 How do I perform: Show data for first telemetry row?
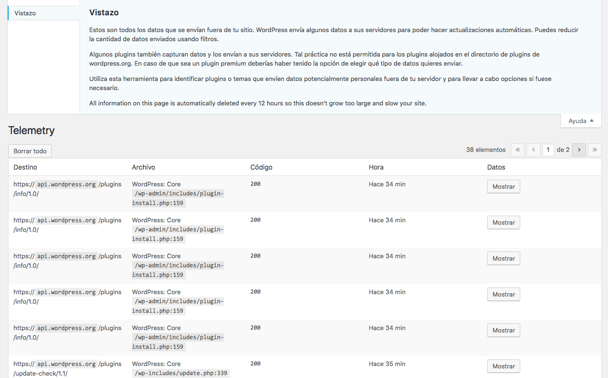click(503, 186)
